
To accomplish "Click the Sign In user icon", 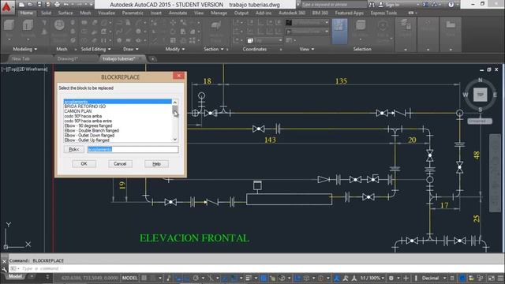I will pyautogui.click(x=380, y=5).
